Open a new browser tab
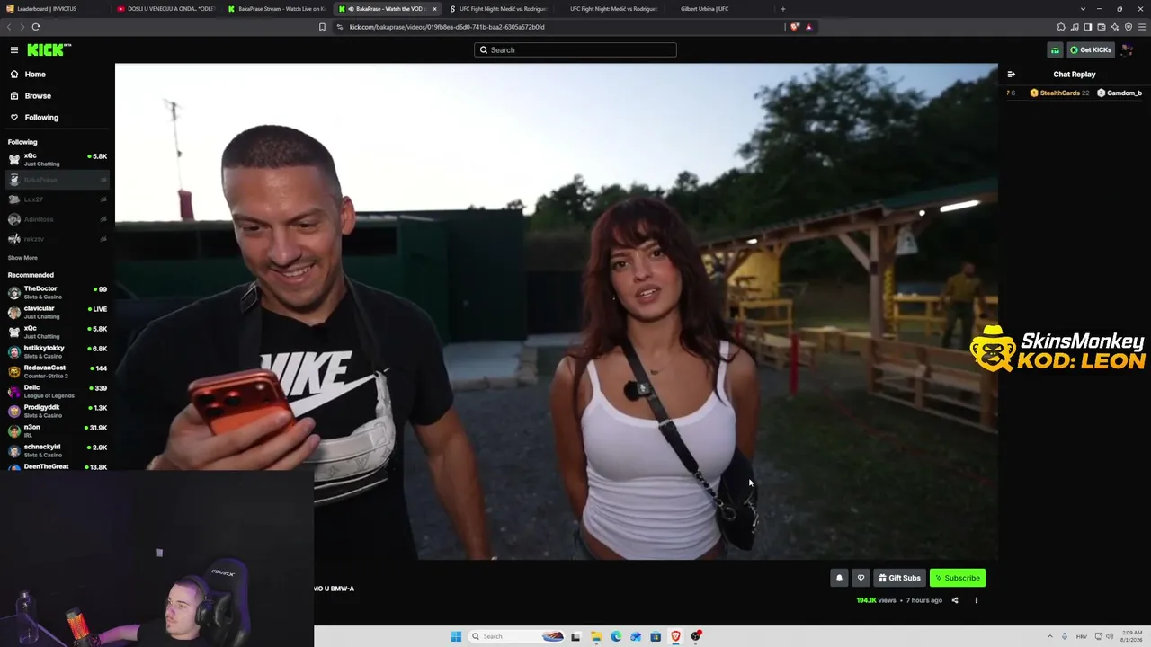 pyautogui.click(x=782, y=9)
